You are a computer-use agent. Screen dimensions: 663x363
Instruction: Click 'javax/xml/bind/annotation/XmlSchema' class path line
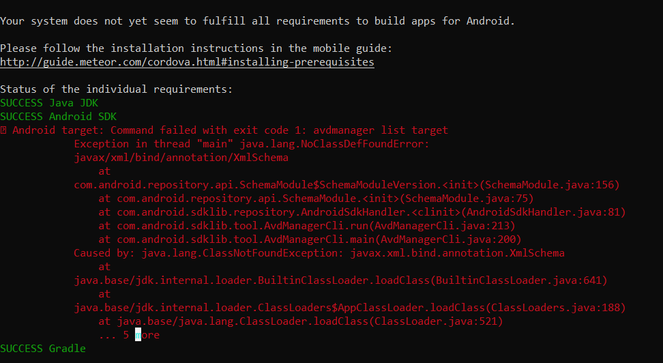(x=181, y=158)
